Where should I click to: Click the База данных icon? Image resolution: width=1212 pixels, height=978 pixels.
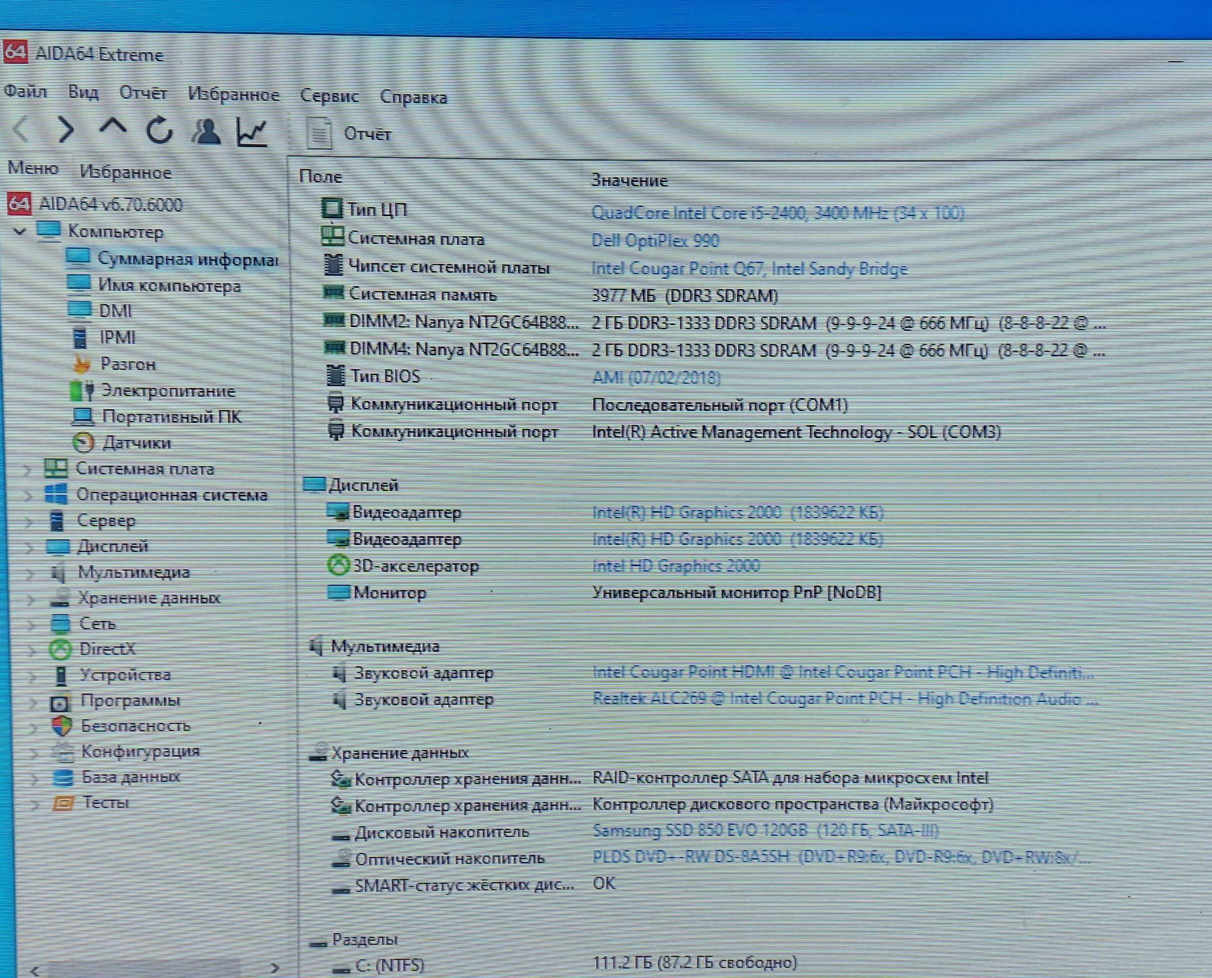click(x=63, y=777)
